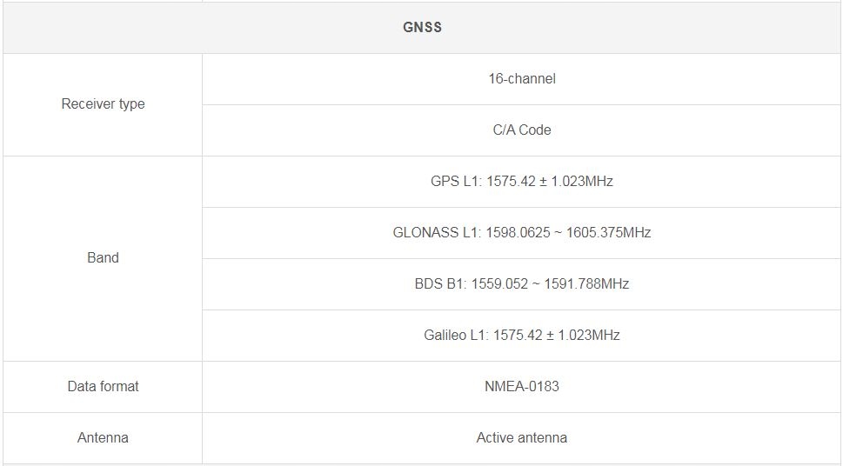Click the Antenna row label
The image size is (843, 466).
point(103,438)
